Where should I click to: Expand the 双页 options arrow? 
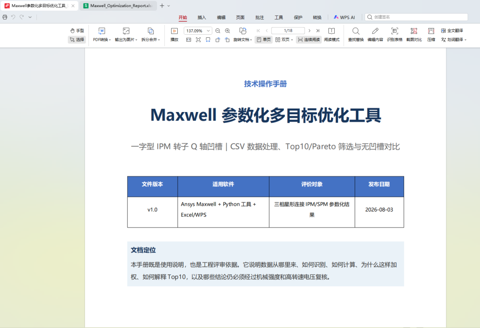(x=292, y=40)
